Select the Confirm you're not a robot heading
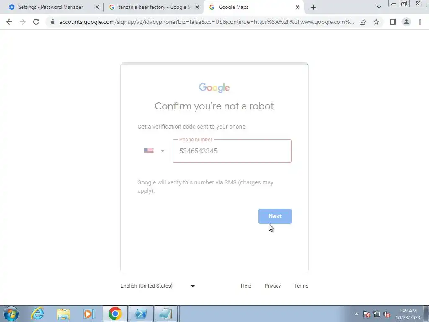 pyautogui.click(x=214, y=106)
